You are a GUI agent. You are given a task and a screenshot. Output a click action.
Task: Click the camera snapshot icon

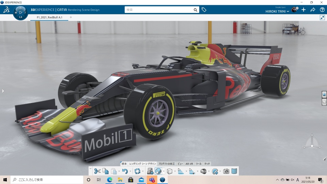click(x=226, y=171)
